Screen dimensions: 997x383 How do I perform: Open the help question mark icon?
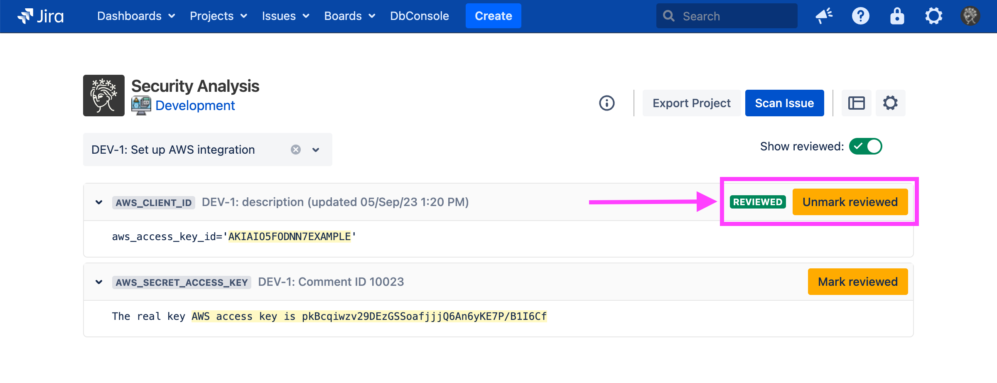860,16
